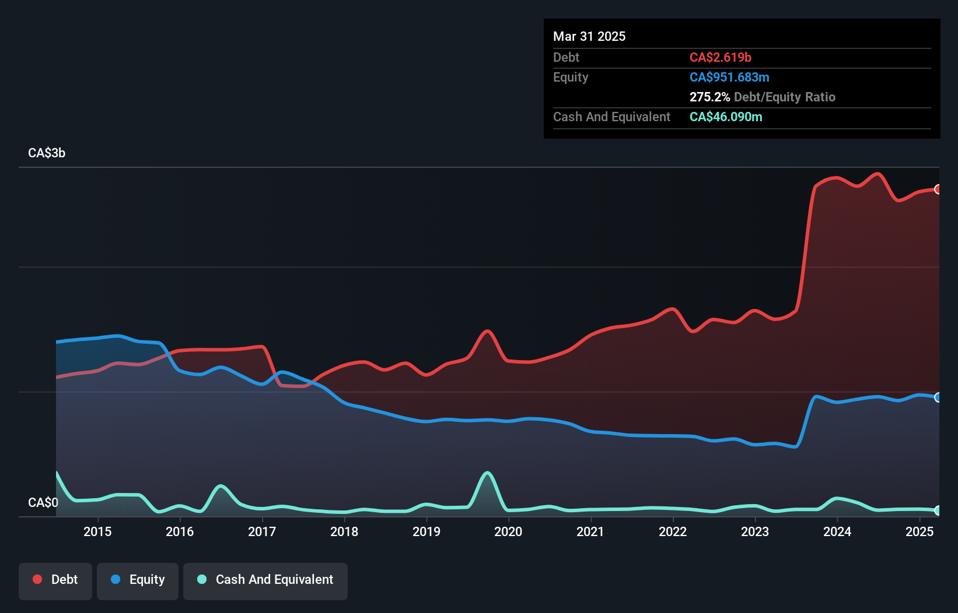Screen dimensions: 958x613
Task: Select the 2024 x-axis label
Action: (x=837, y=531)
